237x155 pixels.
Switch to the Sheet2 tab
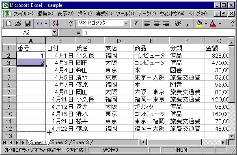coord(59,142)
